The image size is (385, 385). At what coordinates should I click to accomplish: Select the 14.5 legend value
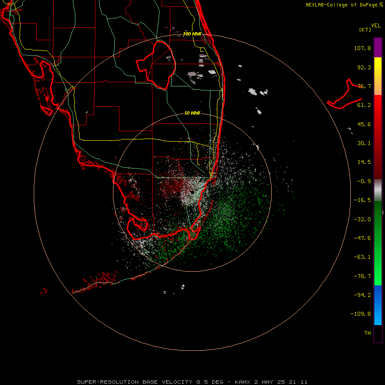364,162
